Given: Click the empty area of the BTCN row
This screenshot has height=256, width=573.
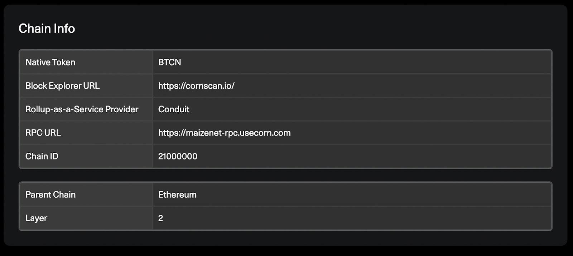Looking at the screenshot, I should tap(365, 62).
